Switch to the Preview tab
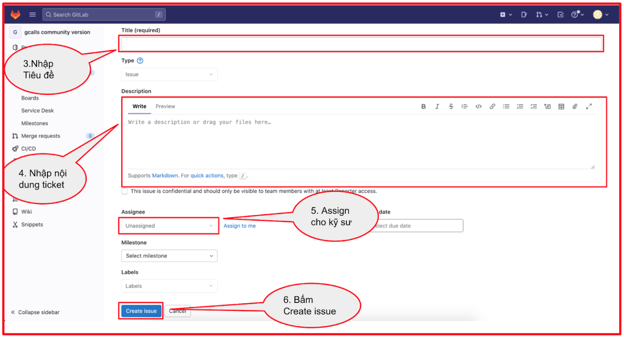This screenshot has width=624, height=338. (x=165, y=107)
